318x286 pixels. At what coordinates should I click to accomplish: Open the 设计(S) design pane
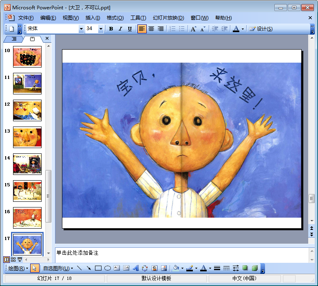pos(261,29)
